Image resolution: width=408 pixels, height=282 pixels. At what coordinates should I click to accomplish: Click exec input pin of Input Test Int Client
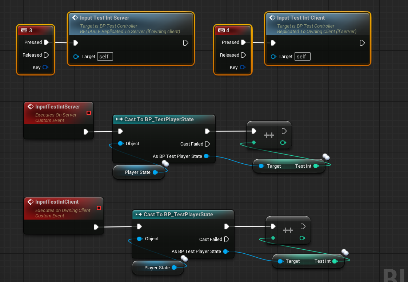pos(273,43)
